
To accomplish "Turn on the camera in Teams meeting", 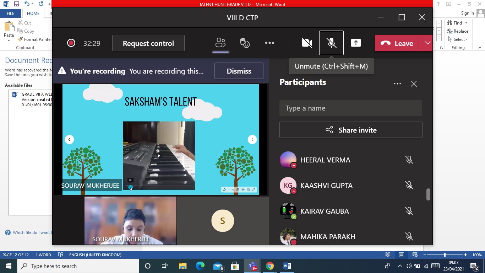I will point(307,43).
